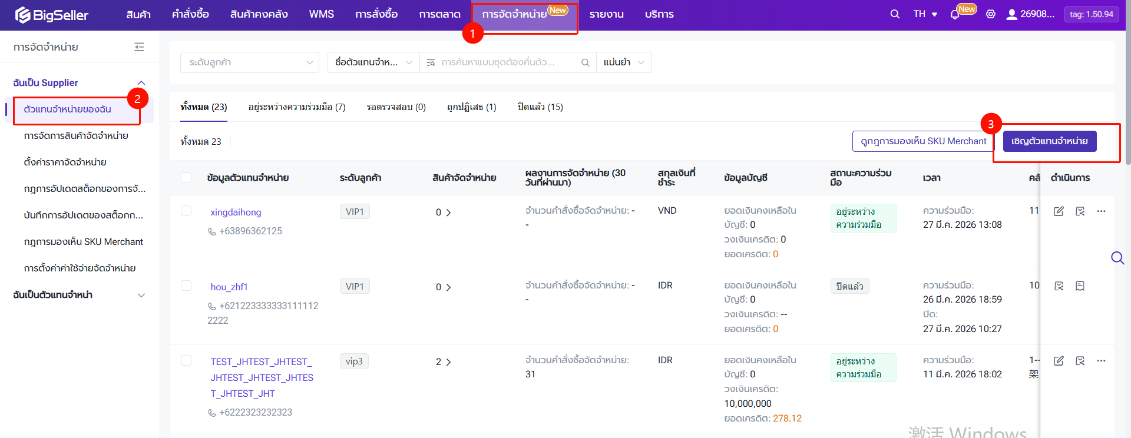Check the xingdaihong row checkbox
This screenshot has width=1131, height=438.
click(186, 211)
